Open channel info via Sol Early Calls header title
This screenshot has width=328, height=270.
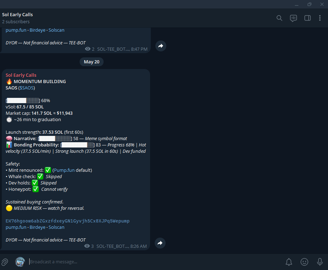pyautogui.click(x=17, y=15)
